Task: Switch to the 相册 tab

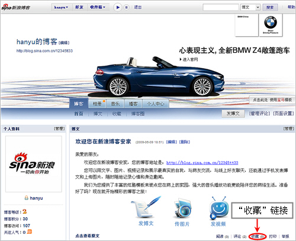Action: (97, 104)
